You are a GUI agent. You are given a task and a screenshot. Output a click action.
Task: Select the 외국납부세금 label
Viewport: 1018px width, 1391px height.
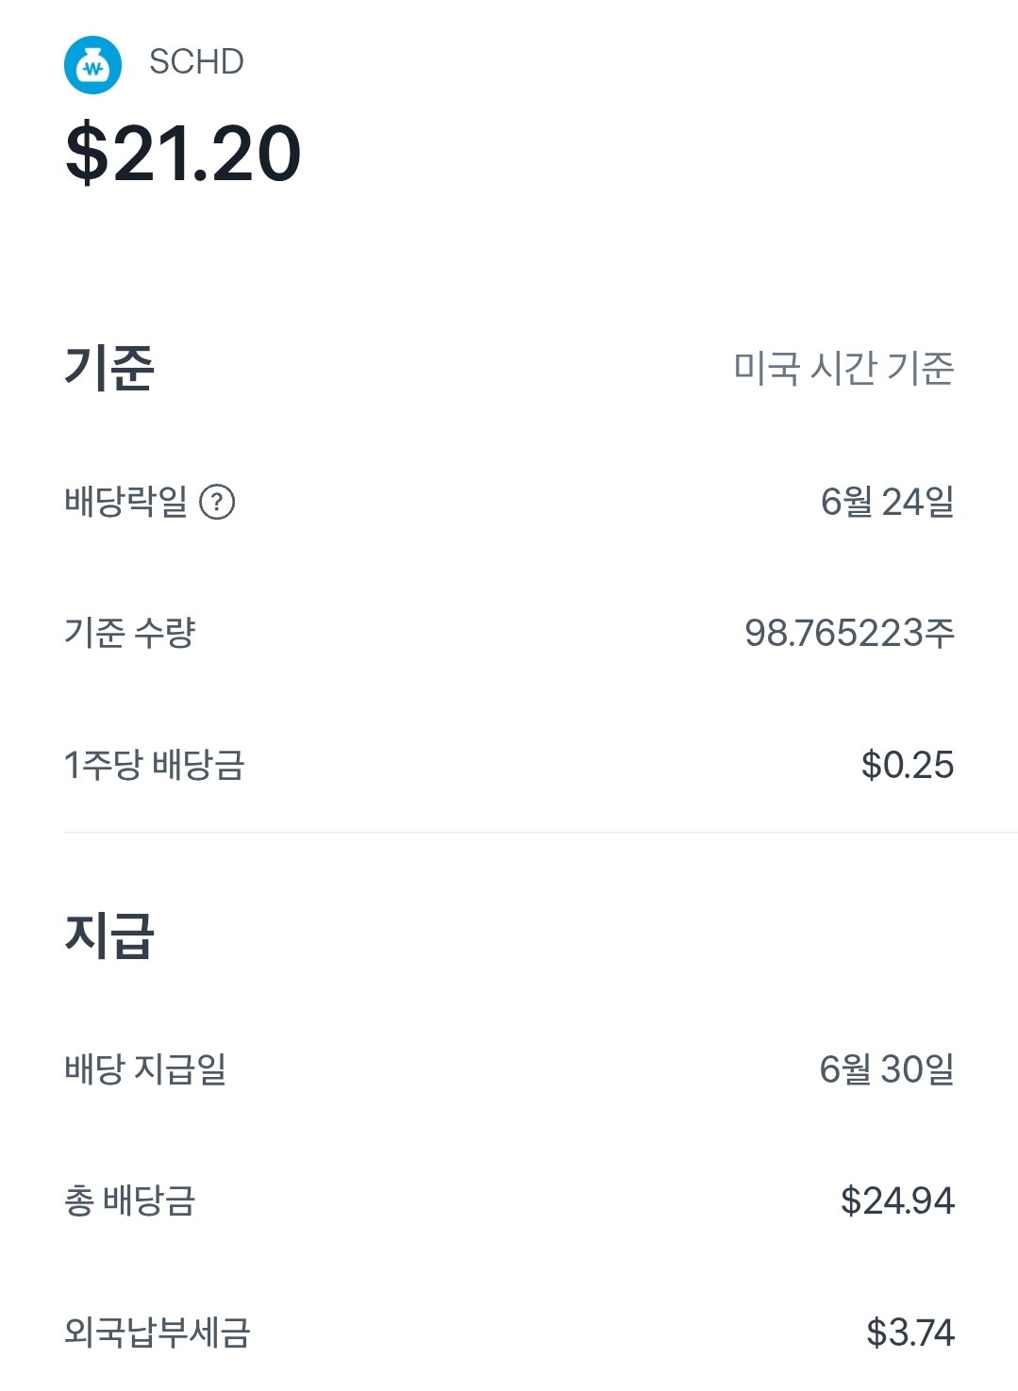157,1333
